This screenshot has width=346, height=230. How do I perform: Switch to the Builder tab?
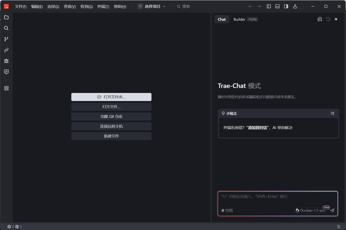pos(239,19)
